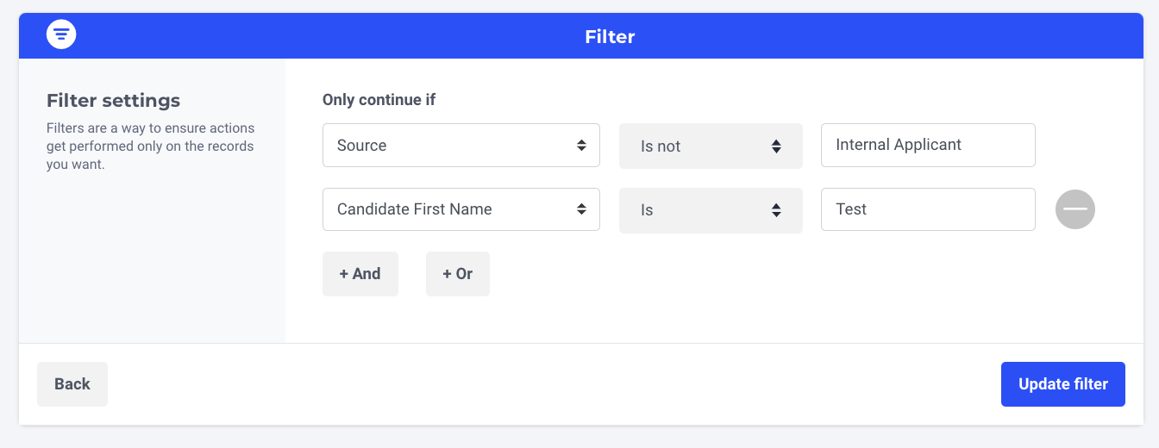Click the arrows icon in 'Is' dropdown

pos(776,210)
